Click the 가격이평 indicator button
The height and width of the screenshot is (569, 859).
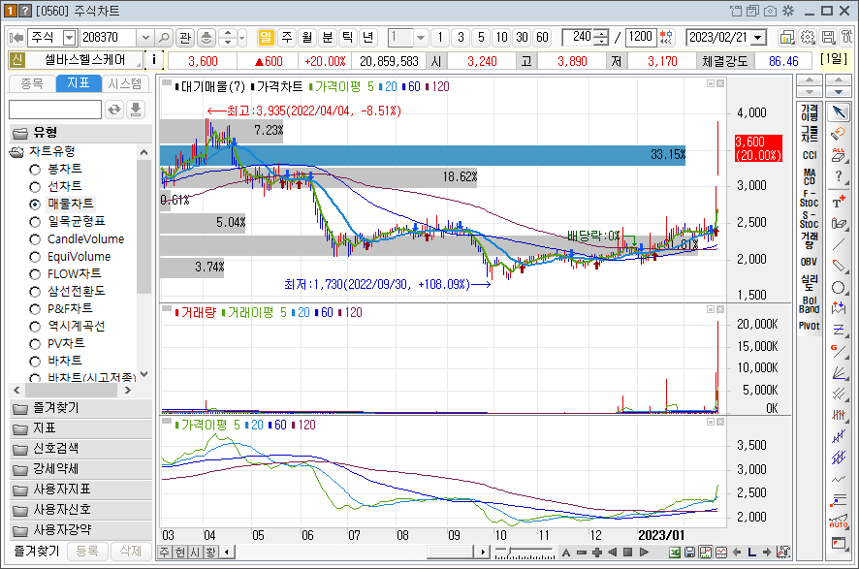810,112
